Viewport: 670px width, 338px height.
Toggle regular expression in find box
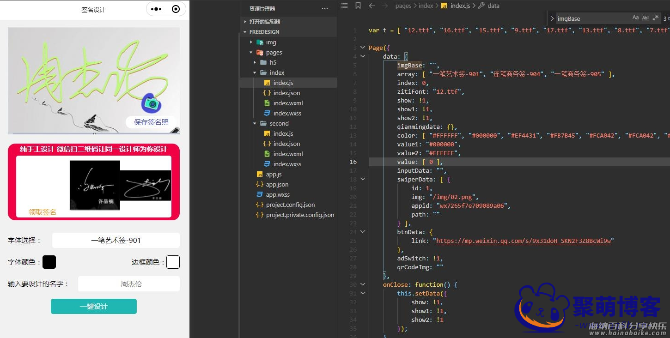pos(656,18)
